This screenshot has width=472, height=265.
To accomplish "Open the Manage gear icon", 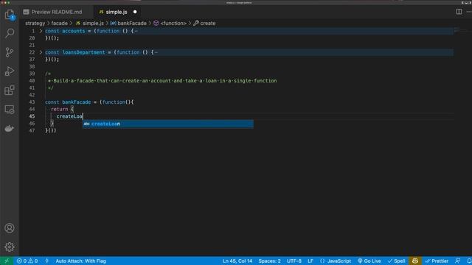I will 10,247.
